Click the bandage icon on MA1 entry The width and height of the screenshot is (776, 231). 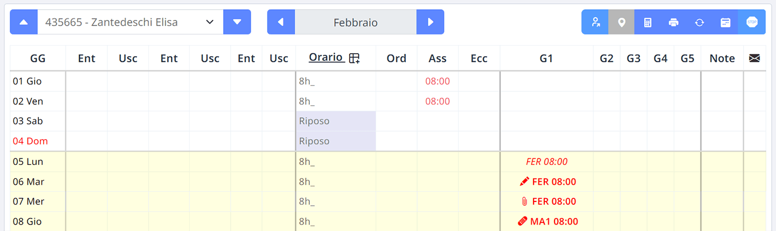(x=522, y=221)
